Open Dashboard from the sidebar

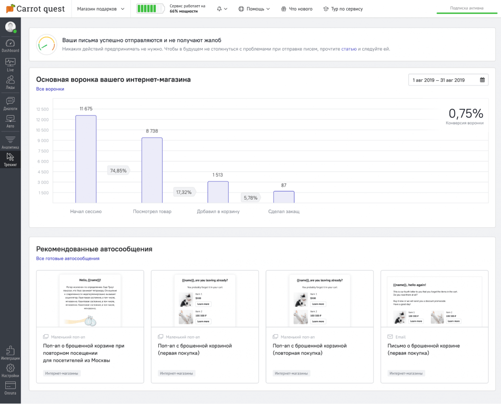click(x=10, y=44)
